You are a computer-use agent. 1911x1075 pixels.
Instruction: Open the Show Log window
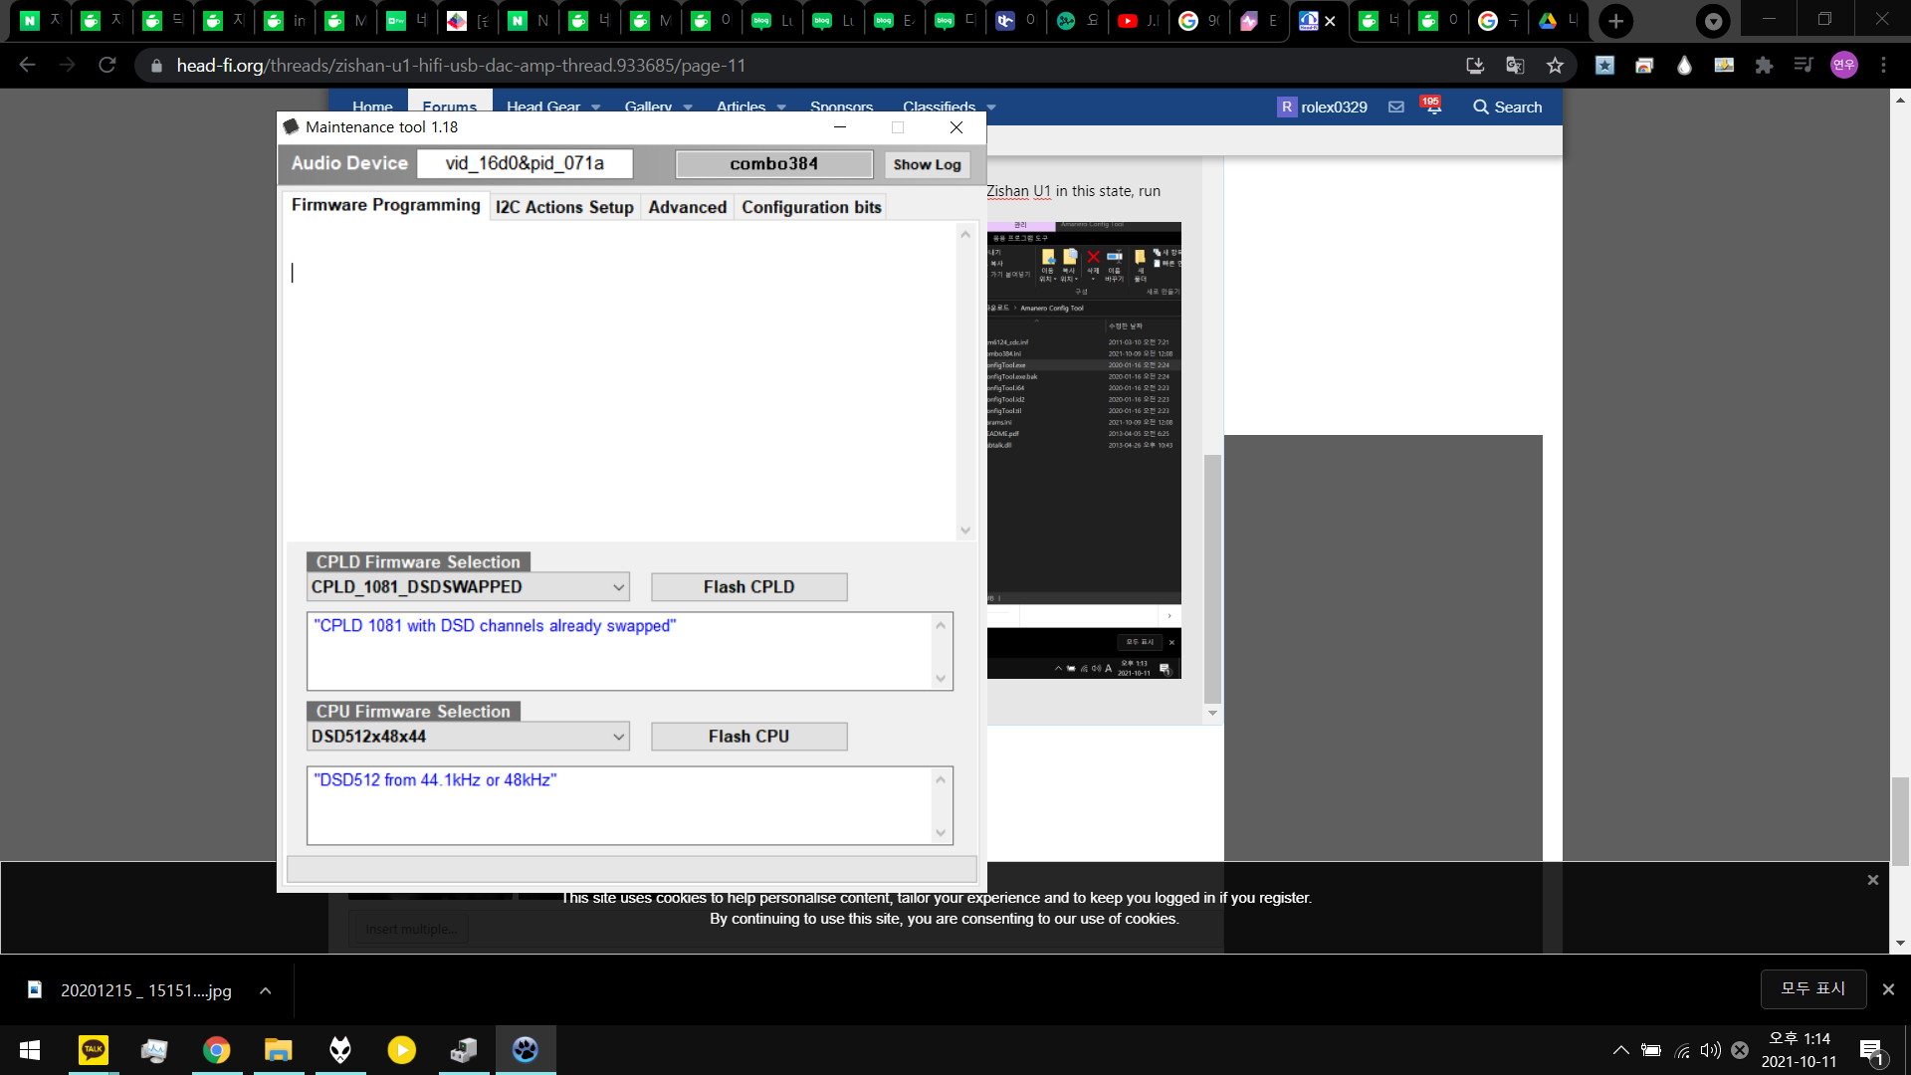pyautogui.click(x=927, y=164)
